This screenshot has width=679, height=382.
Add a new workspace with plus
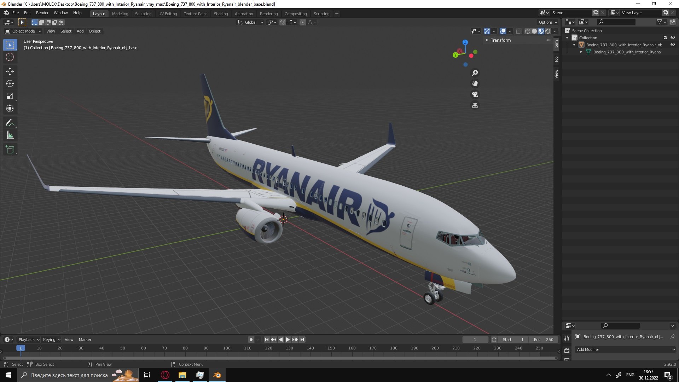[337, 14]
